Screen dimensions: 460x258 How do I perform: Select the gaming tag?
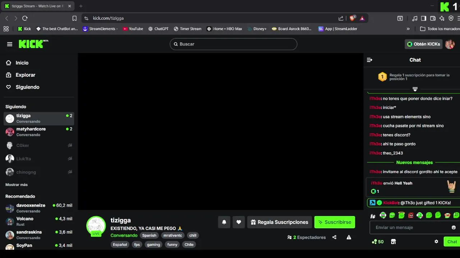click(x=153, y=245)
